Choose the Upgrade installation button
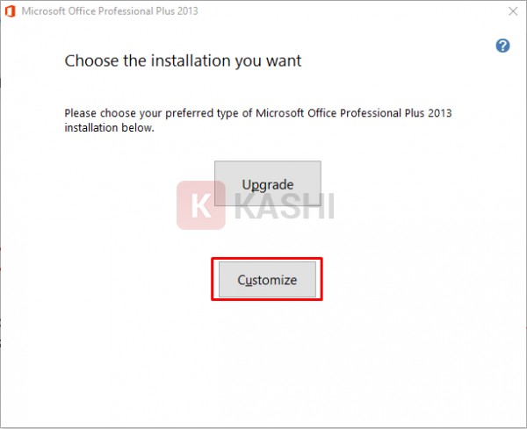Screen dimensions: 527x429 [x=268, y=183]
